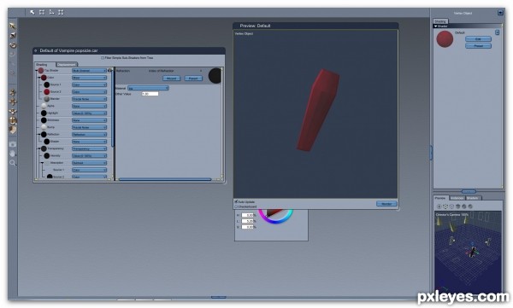Open the Color channel dropdown
The height and width of the screenshot is (308, 513).
(89, 78)
